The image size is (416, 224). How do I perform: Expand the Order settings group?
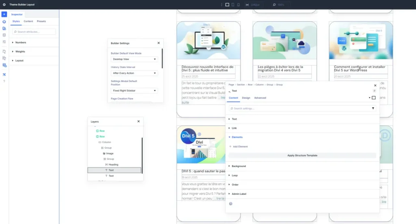(x=302, y=185)
